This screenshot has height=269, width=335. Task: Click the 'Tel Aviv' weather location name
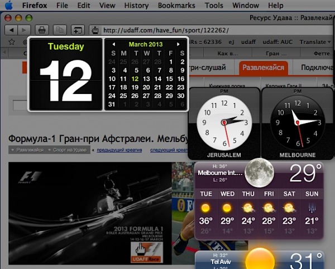221,262
